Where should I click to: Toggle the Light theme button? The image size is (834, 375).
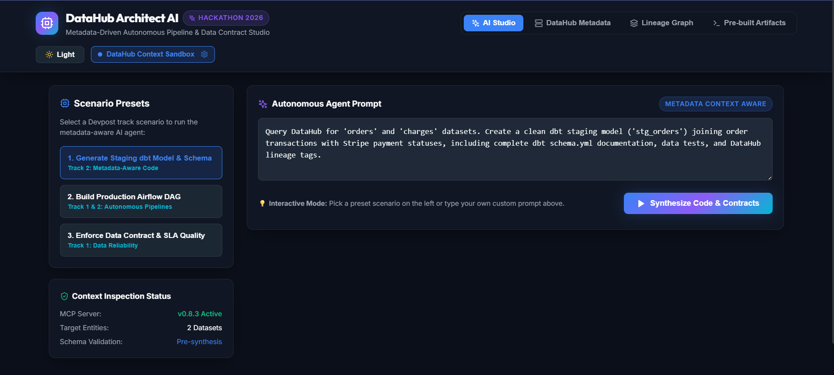(x=60, y=54)
